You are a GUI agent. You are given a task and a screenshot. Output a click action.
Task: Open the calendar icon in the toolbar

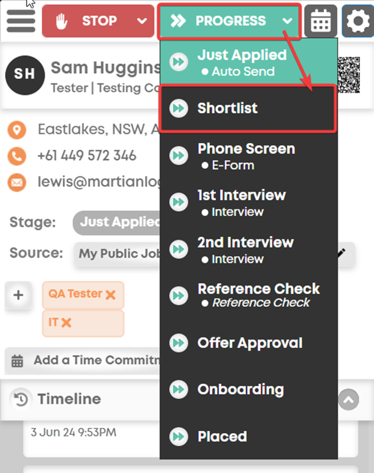click(320, 21)
